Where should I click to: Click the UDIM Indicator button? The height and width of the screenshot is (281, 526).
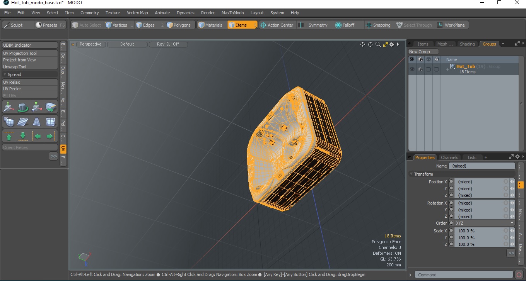click(30, 45)
